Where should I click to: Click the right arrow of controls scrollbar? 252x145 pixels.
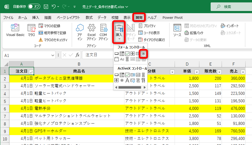pyautogui.click(x=145, y=87)
